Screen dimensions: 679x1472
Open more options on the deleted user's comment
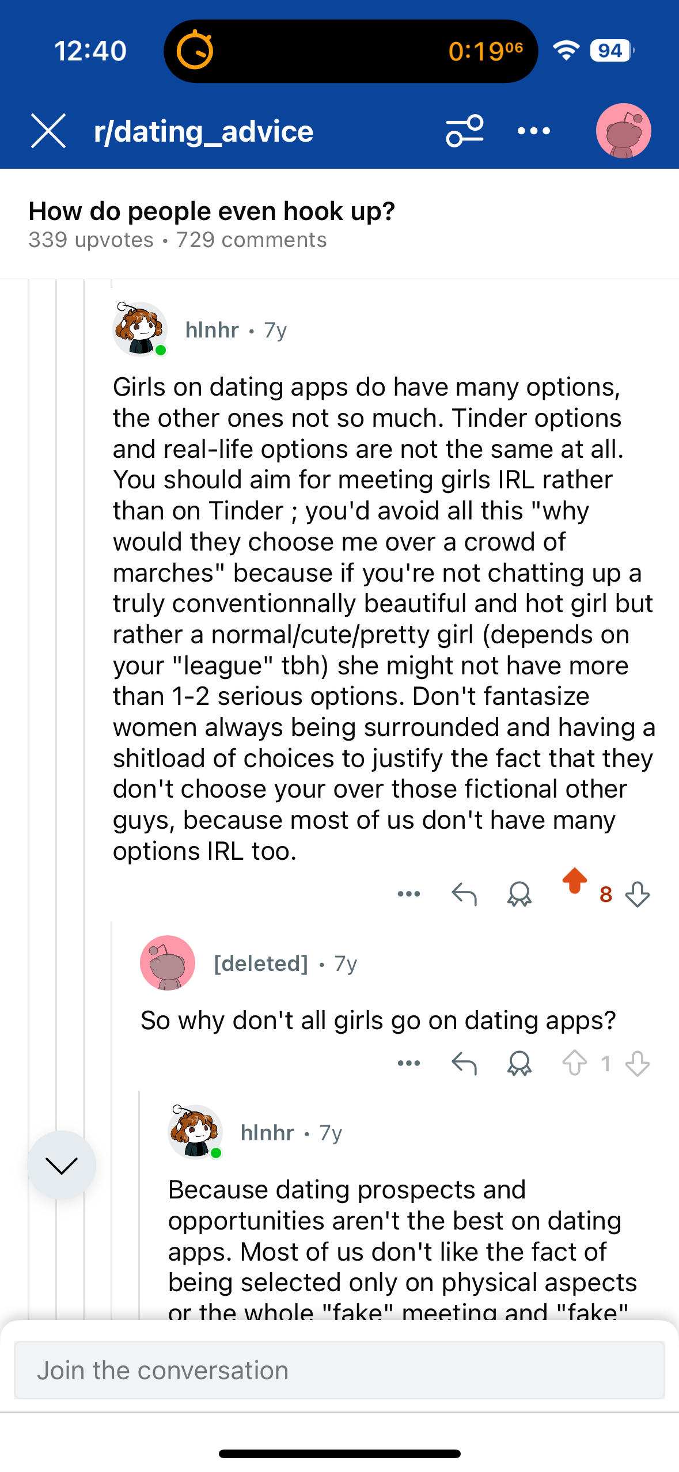pos(409,1064)
